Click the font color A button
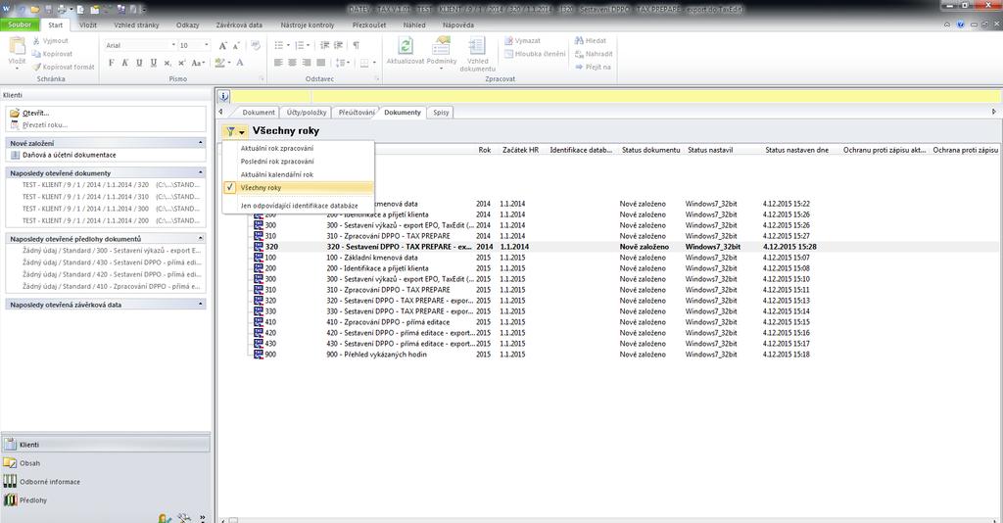The height and width of the screenshot is (523, 1003). [x=240, y=63]
